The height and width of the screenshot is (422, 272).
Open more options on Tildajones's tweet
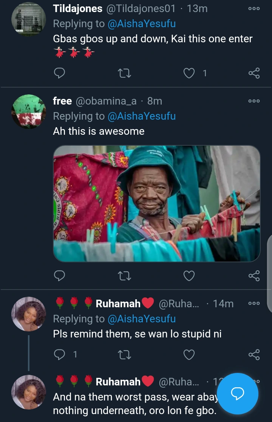click(x=254, y=9)
